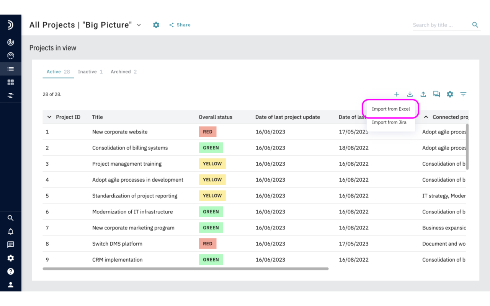Viewport: 490px width, 306px height.
Task: Switch to the Archived projects tab
Action: point(121,72)
